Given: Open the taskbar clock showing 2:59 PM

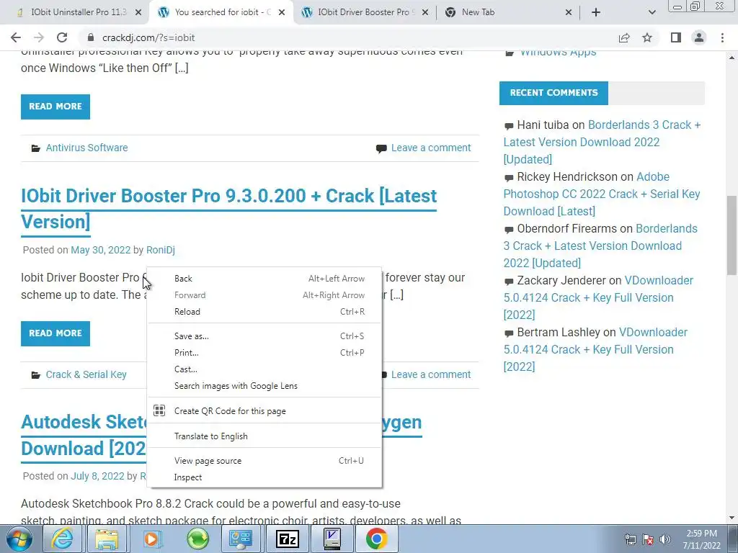Looking at the screenshot, I should tap(701, 539).
